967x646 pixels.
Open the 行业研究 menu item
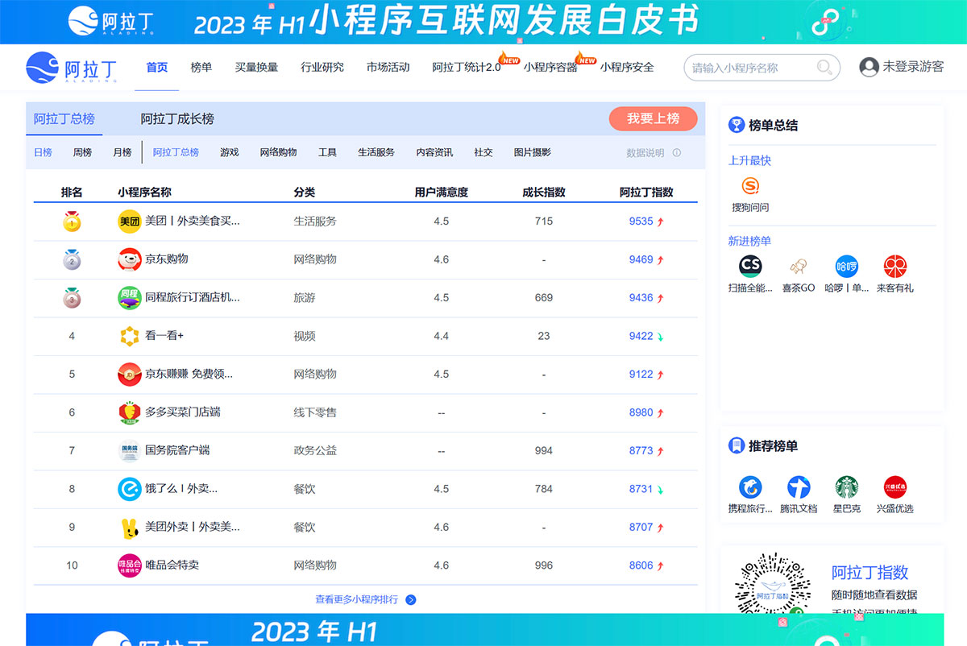coord(321,68)
